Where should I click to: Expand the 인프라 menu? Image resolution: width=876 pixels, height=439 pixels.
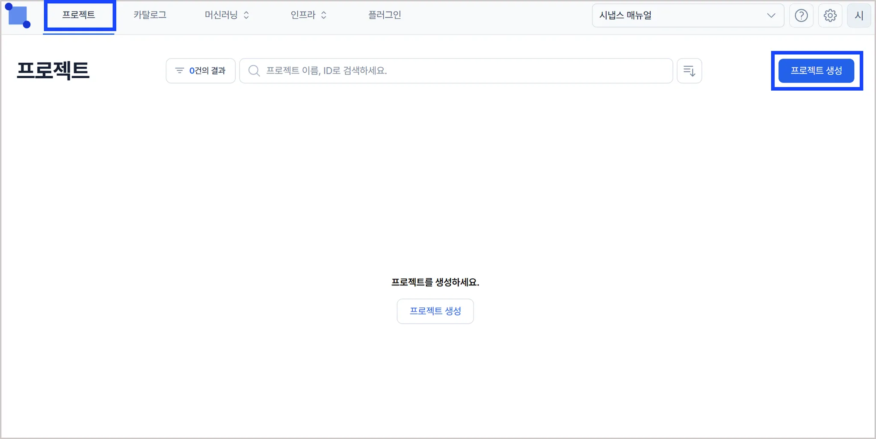tap(308, 15)
